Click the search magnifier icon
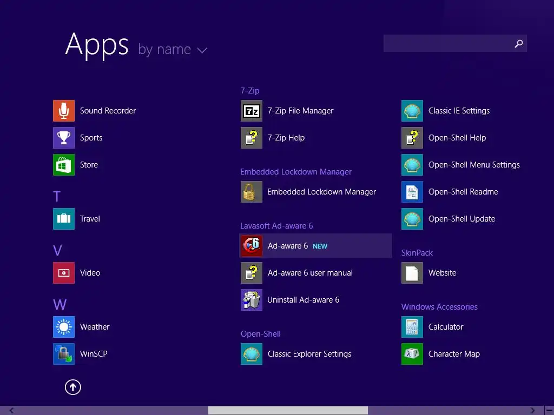This screenshot has width=554, height=415. click(518, 43)
